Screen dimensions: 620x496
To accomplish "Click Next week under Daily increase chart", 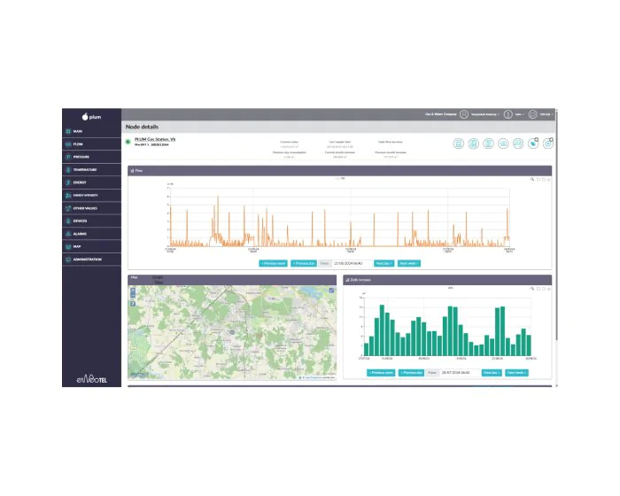I will click(516, 373).
